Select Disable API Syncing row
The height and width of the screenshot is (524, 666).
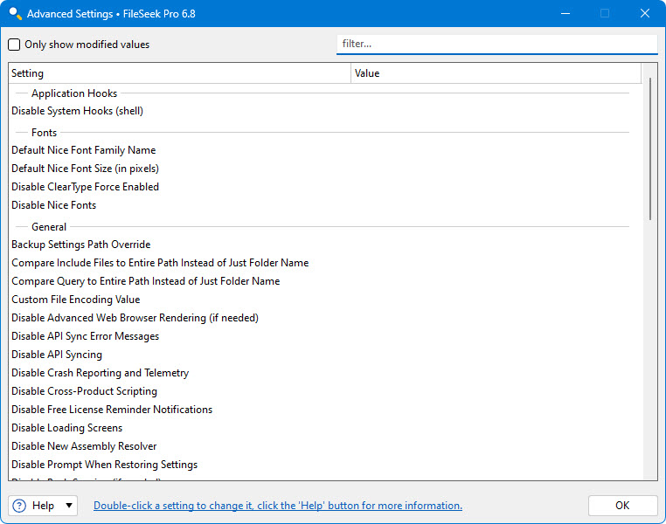tap(325, 355)
